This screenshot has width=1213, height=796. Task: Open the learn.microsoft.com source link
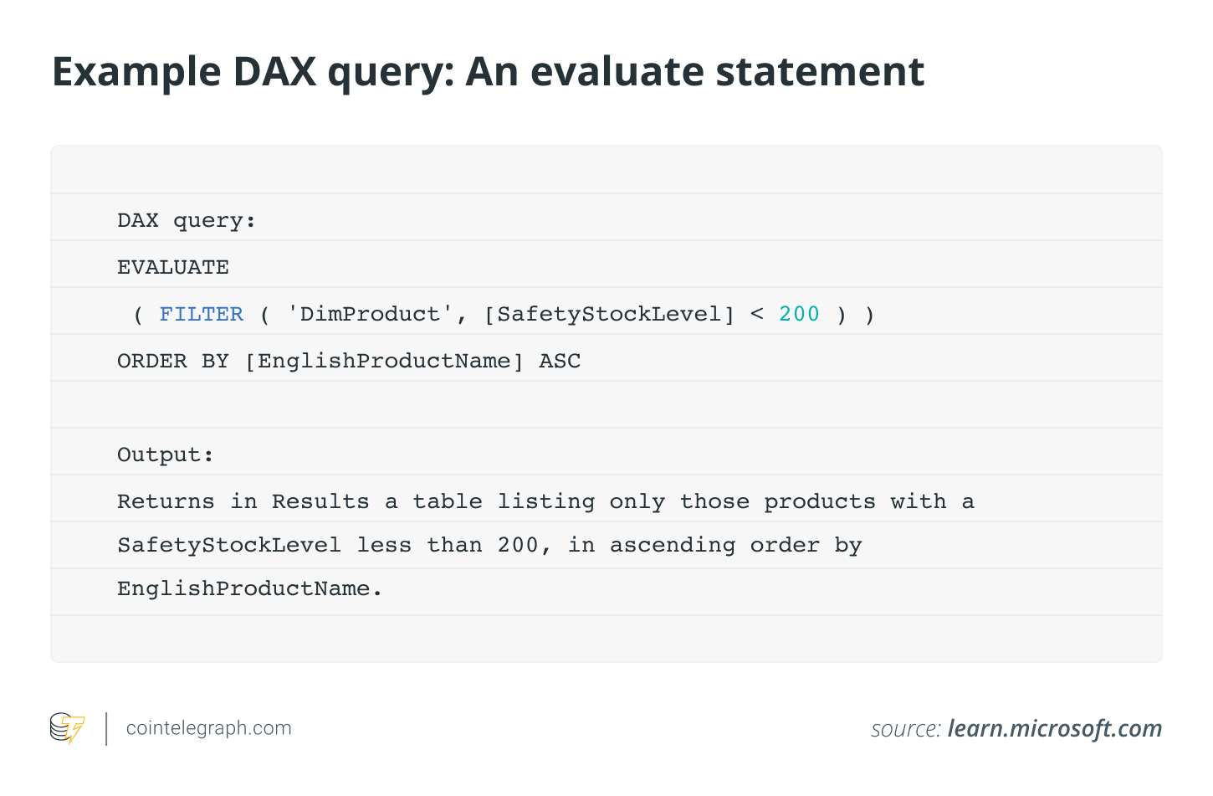tap(1054, 729)
